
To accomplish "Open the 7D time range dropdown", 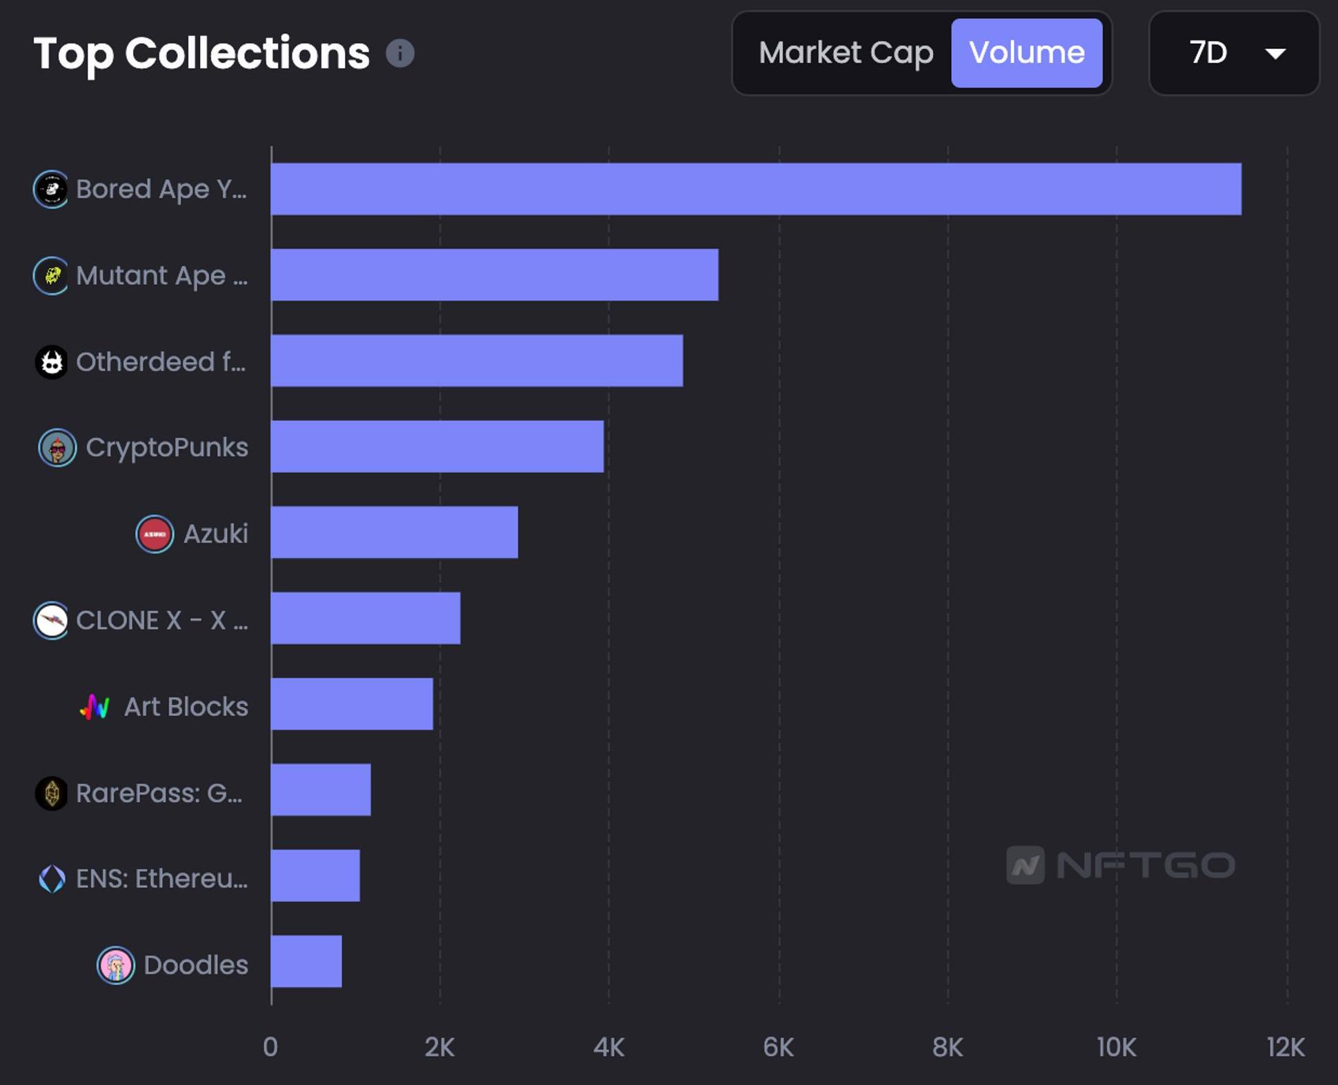I will (1233, 53).
